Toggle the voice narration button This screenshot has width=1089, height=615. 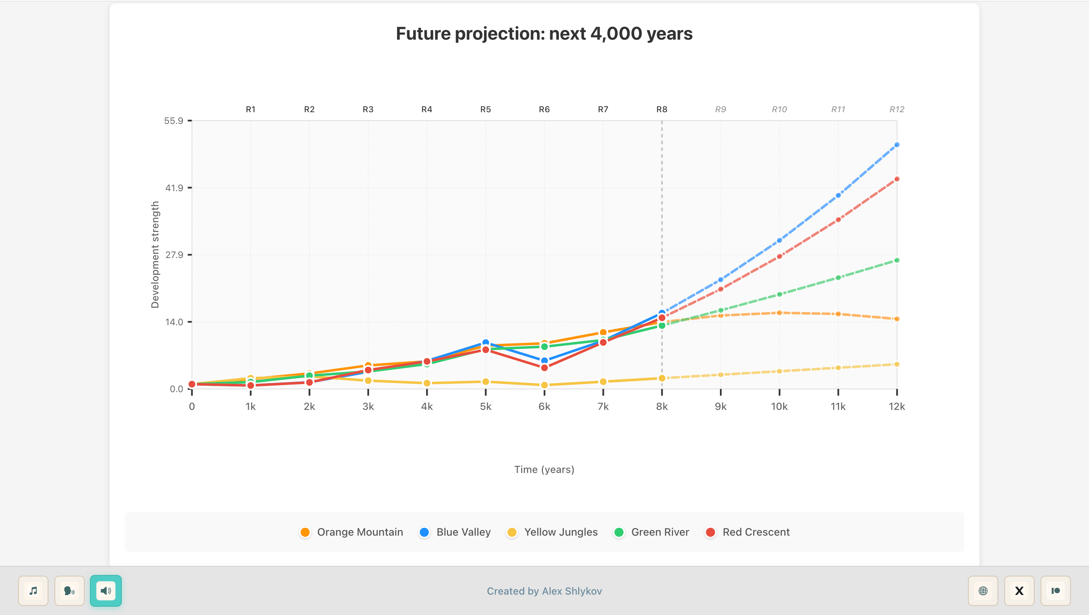(x=69, y=590)
